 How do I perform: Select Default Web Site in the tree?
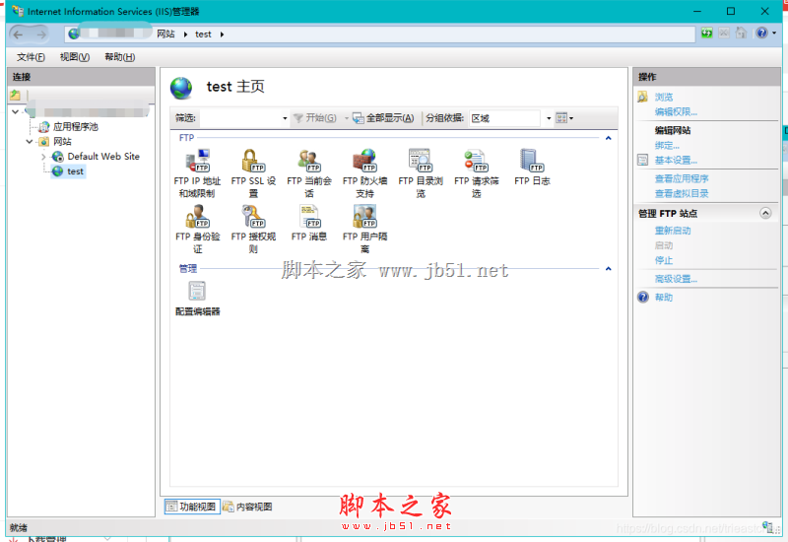(x=103, y=157)
